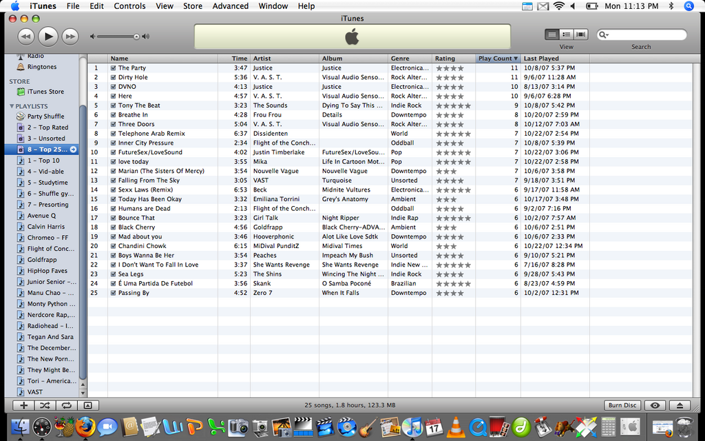
Task: Open Finder from the Dock
Action: 19,427
